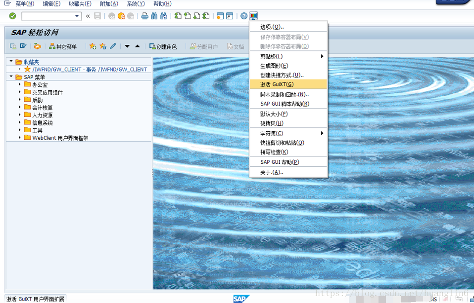The width and height of the screenshot is (474, 303).
Task: Click the blue Help question mark icon
Action: tap(244, 16)
